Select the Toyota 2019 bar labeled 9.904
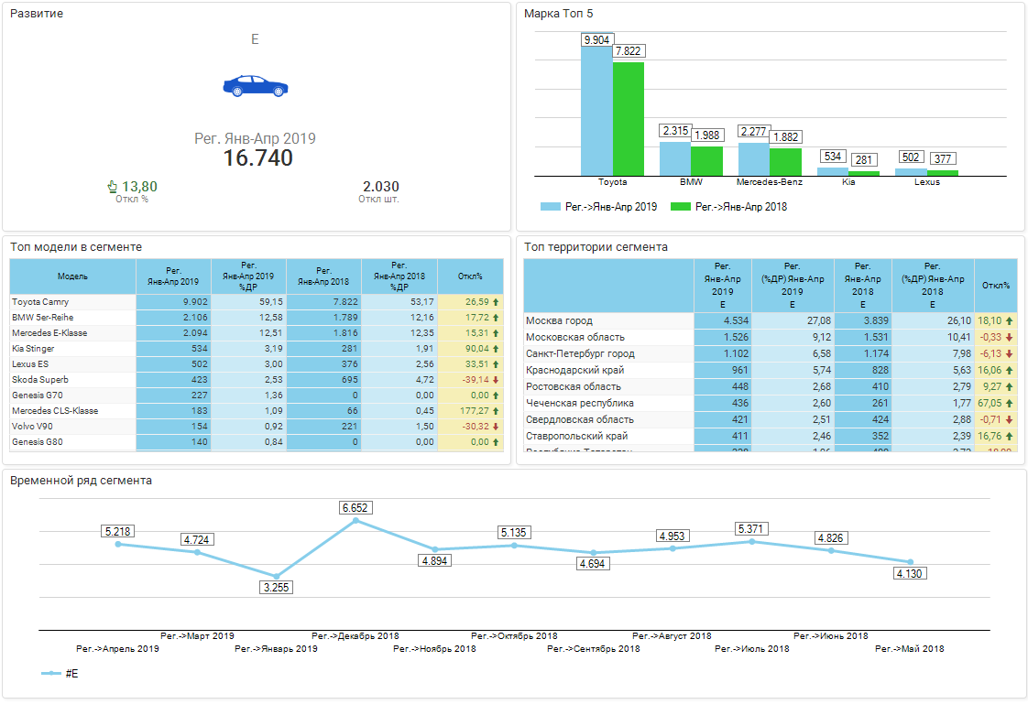1028x726 pixels. point(596,111)
